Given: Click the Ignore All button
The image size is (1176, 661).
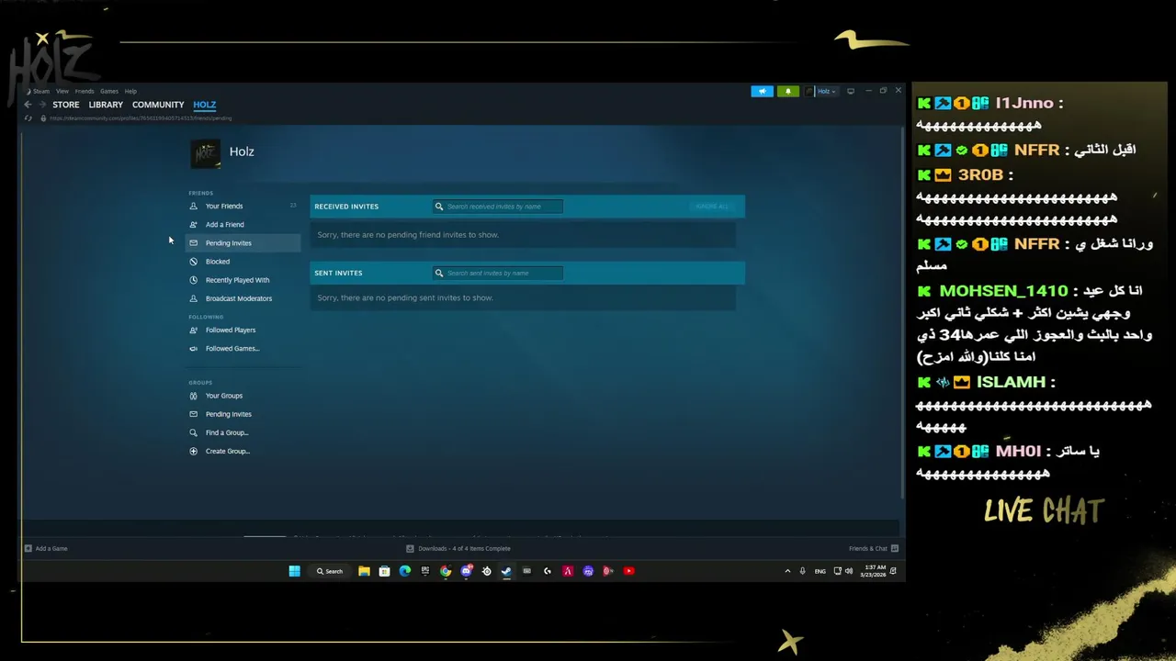Looking at the screenshot, I should [712, 207].
